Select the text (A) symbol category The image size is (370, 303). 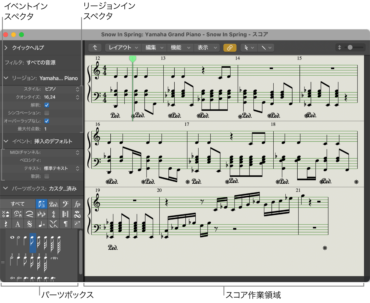pyautogui.click(x=17, y=224)
